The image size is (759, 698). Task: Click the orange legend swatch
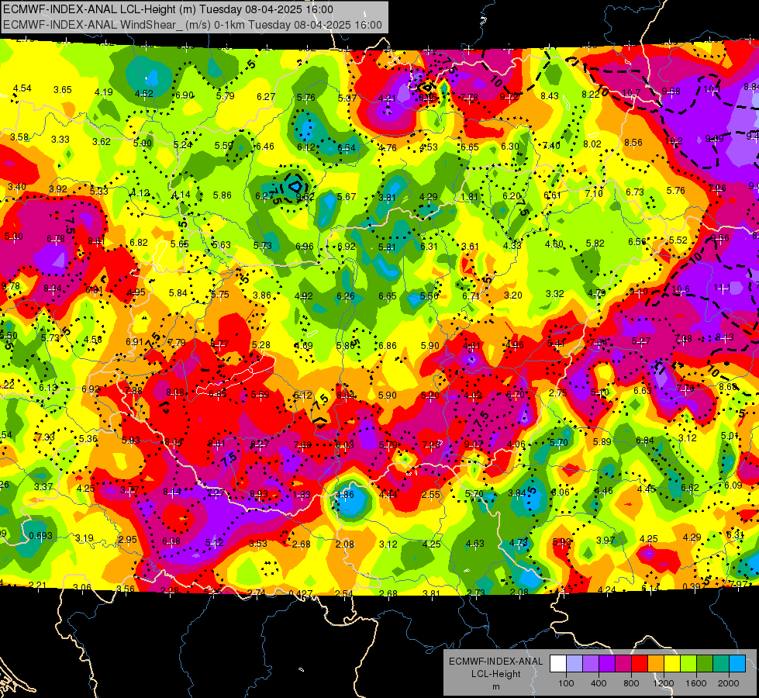pyautogui.click(x=656, y=664)
